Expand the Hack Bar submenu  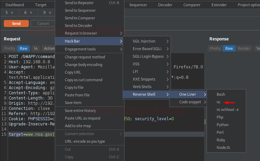click(x=89, y=41)
